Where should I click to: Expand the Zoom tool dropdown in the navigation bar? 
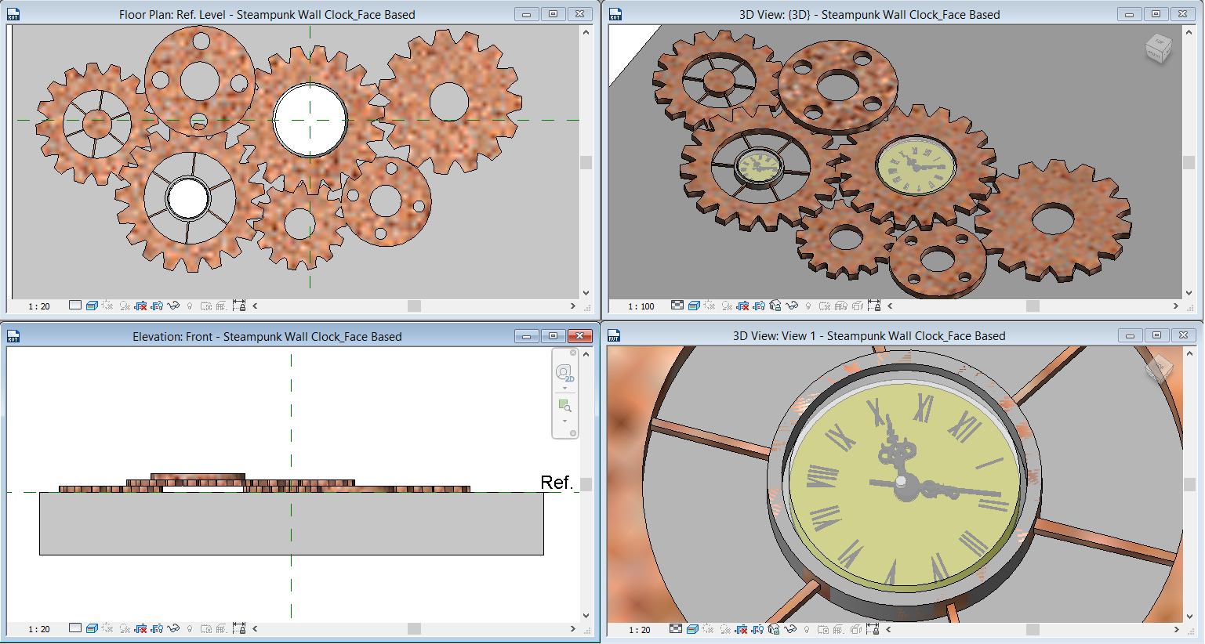(565, 421)
